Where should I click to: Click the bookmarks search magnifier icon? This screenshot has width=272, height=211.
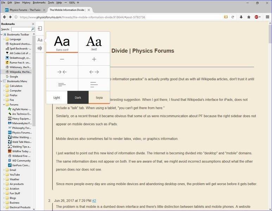pos(33,29)
